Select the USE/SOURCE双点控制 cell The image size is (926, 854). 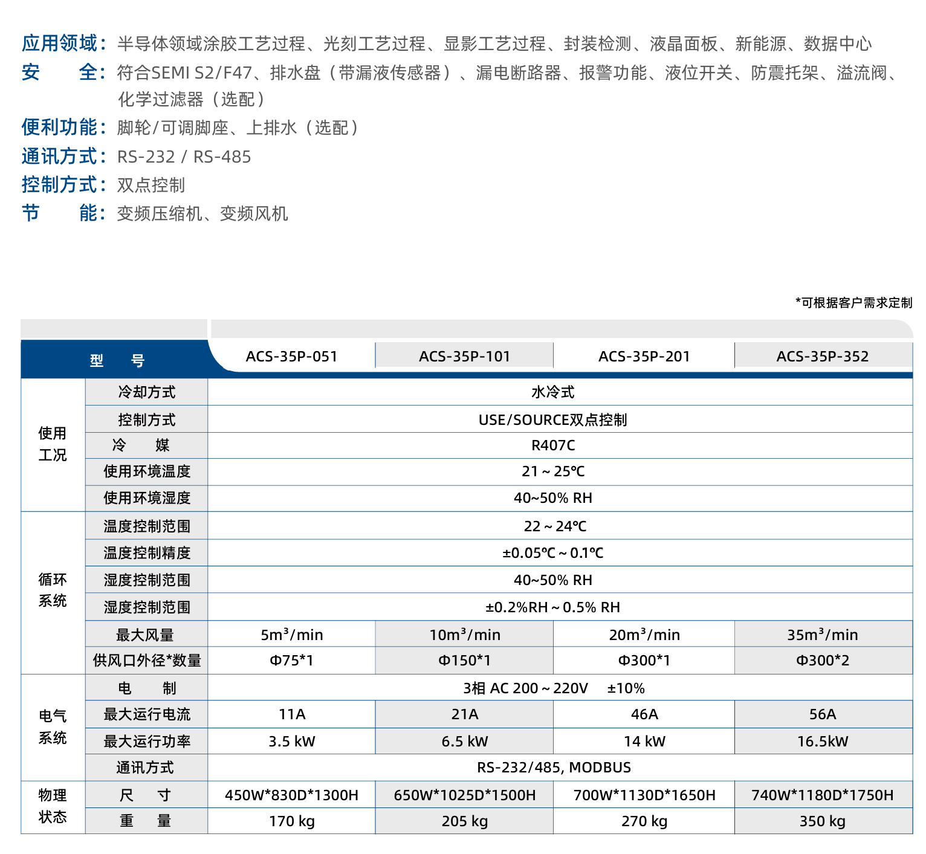click(553, 419)
